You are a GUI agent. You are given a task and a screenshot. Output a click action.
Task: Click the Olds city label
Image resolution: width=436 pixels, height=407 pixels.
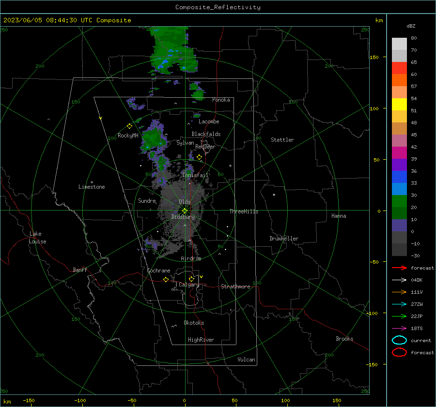pyautogui.click(x=185, y=202)
